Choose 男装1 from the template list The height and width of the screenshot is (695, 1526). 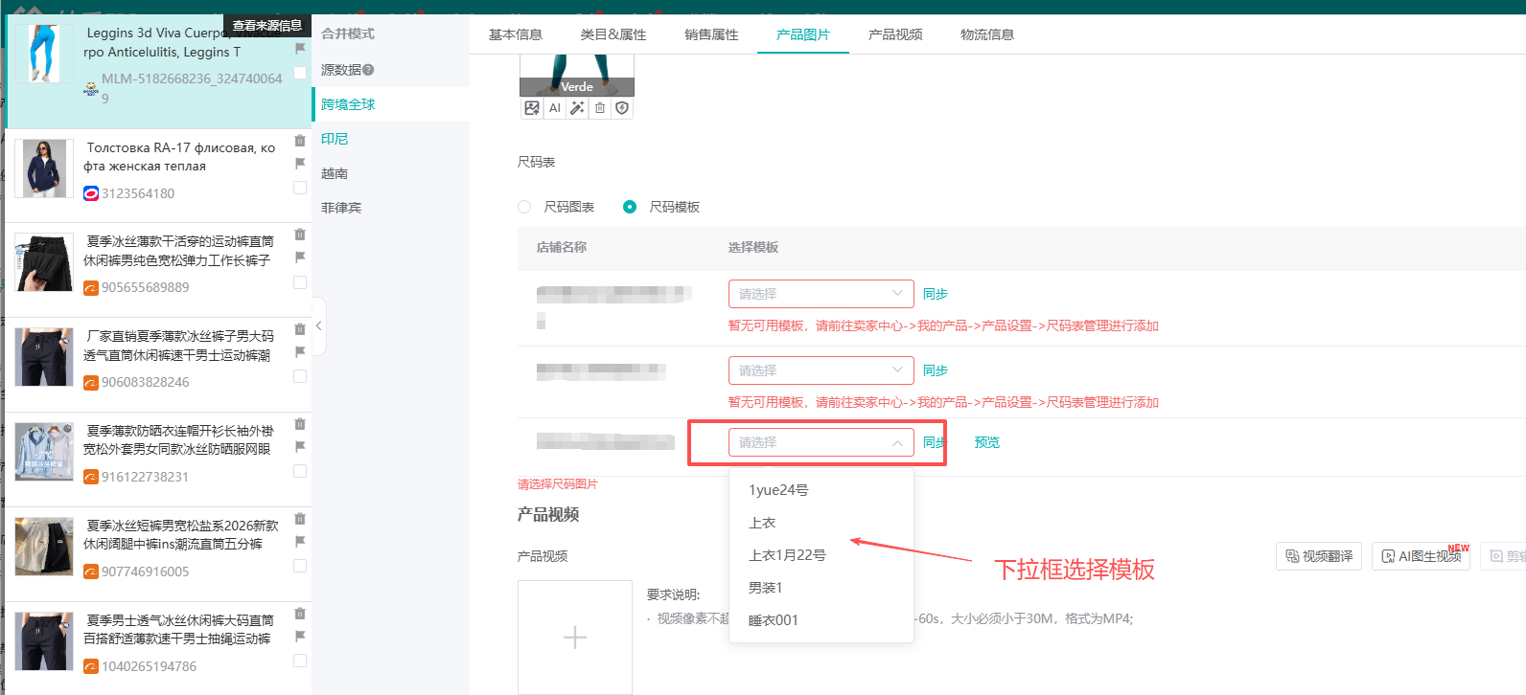821,588
